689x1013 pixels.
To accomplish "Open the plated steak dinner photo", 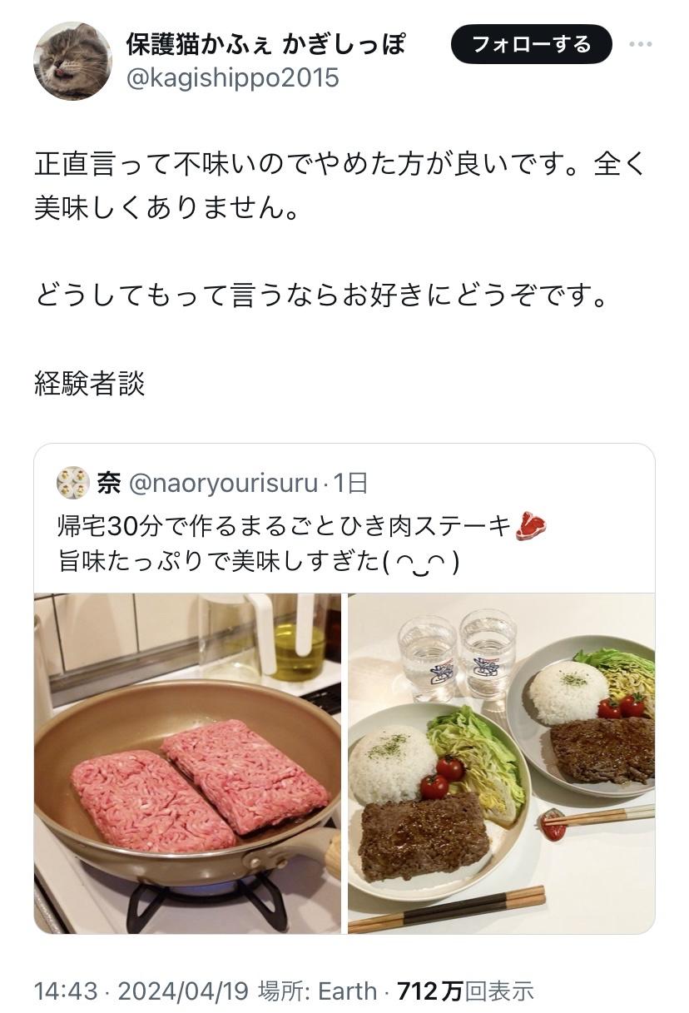I will tap(501, 763).
